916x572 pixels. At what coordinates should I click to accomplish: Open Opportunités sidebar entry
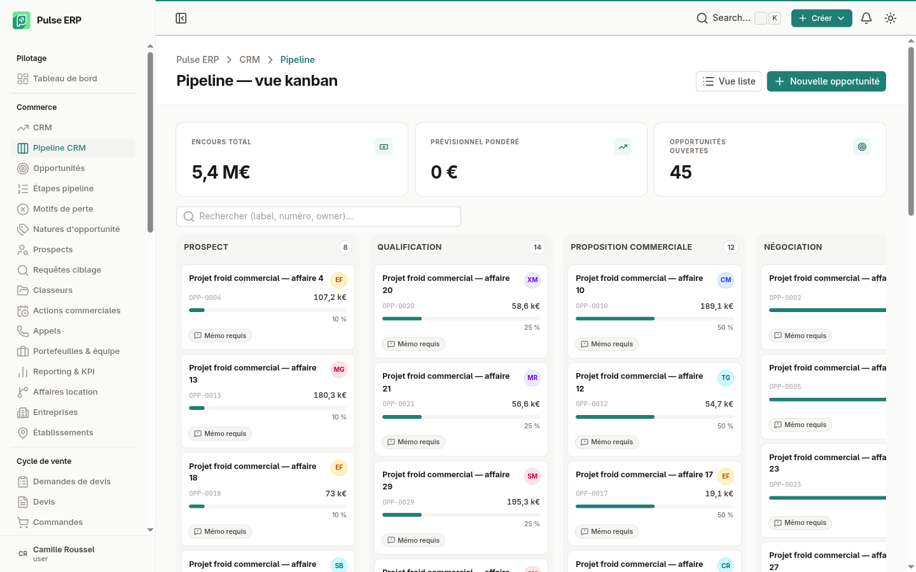click(73, 168)
